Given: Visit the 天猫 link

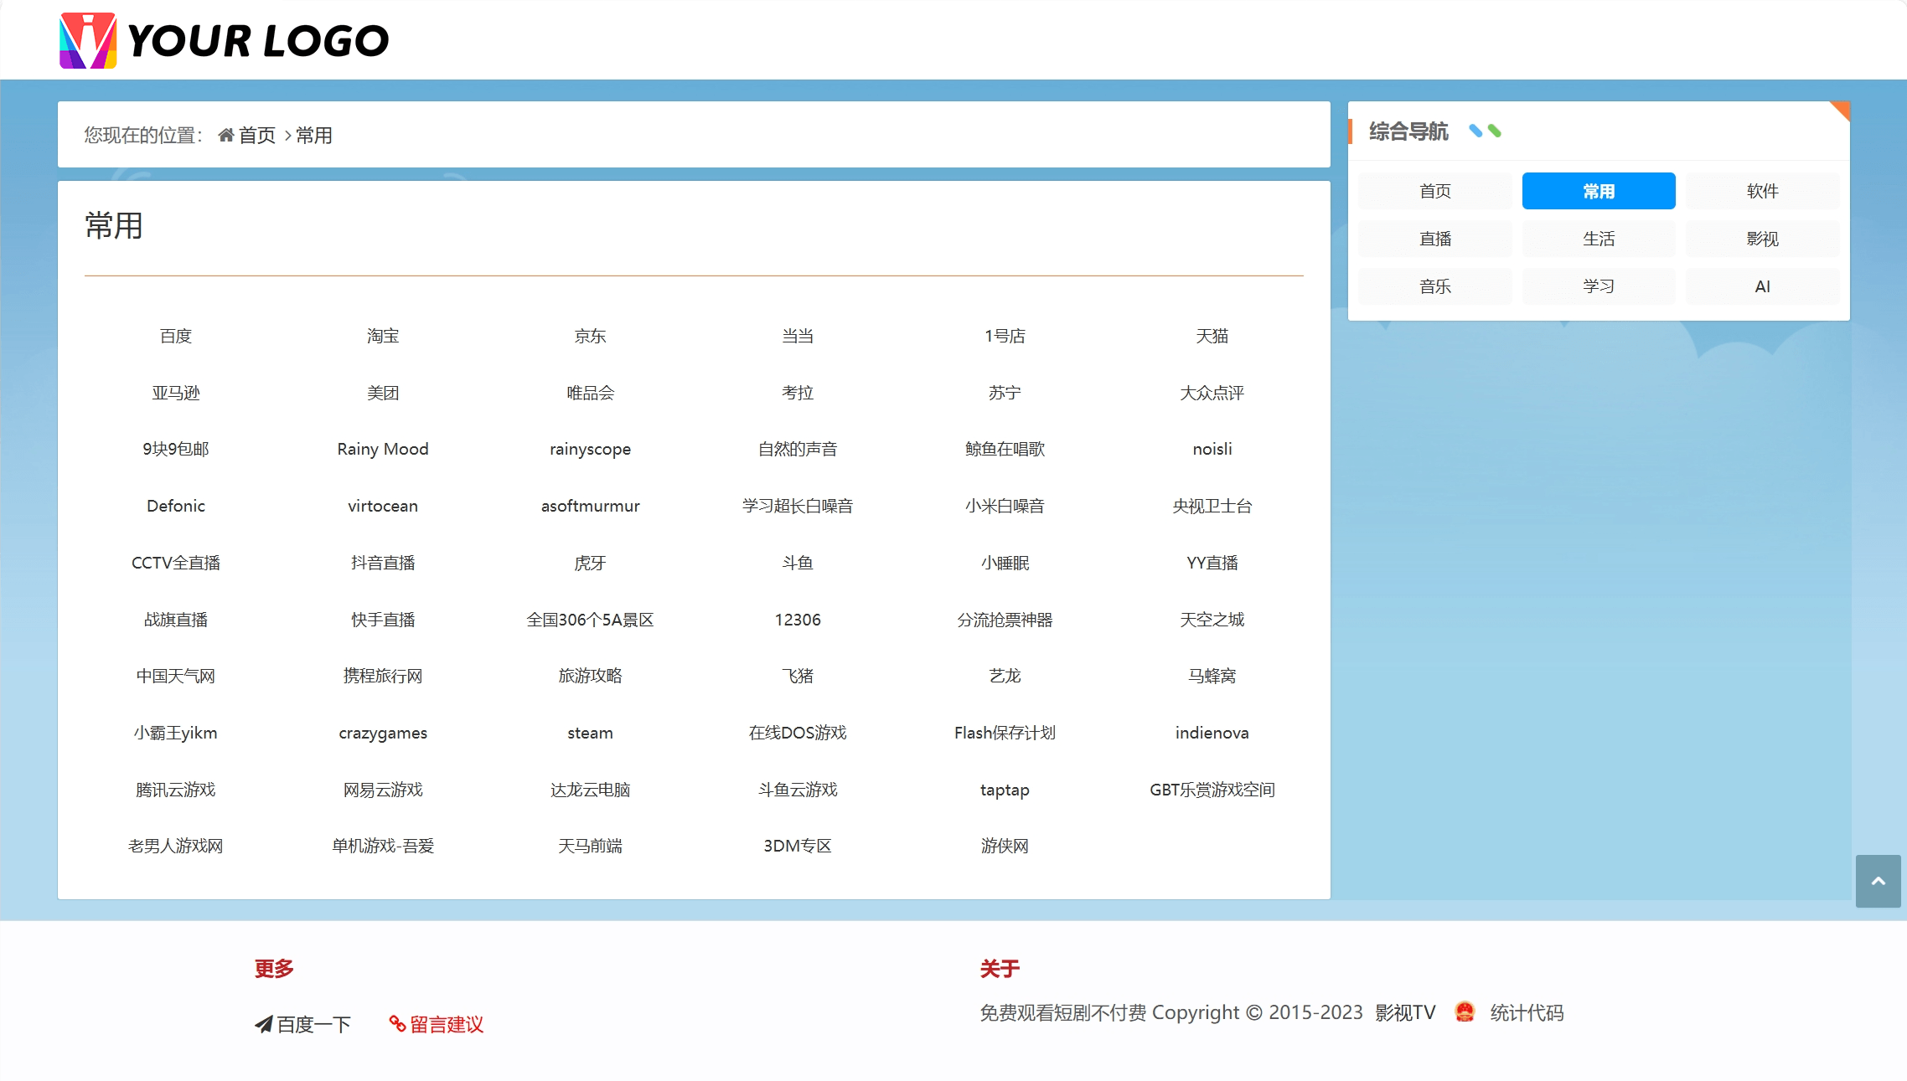Looking at the screenshot, I should (1212, 336).
